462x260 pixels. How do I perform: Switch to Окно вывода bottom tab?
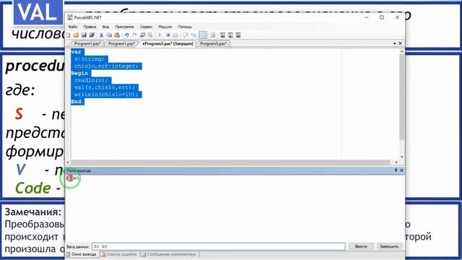coord(82,254)
